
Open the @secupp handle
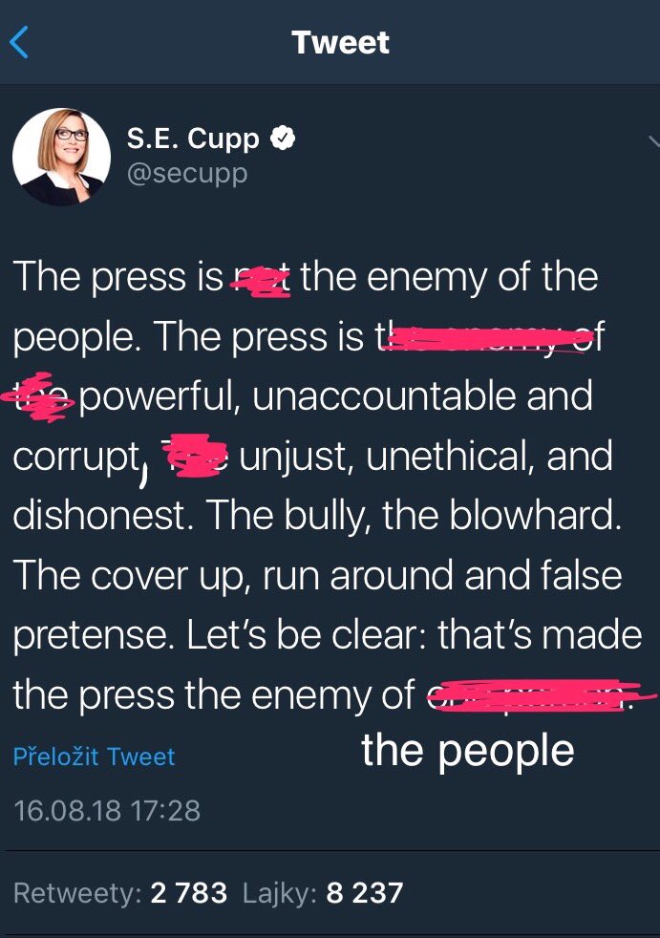(187, 174)
